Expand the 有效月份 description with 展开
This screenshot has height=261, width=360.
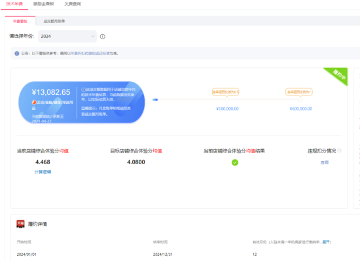(x=326, y=242)
